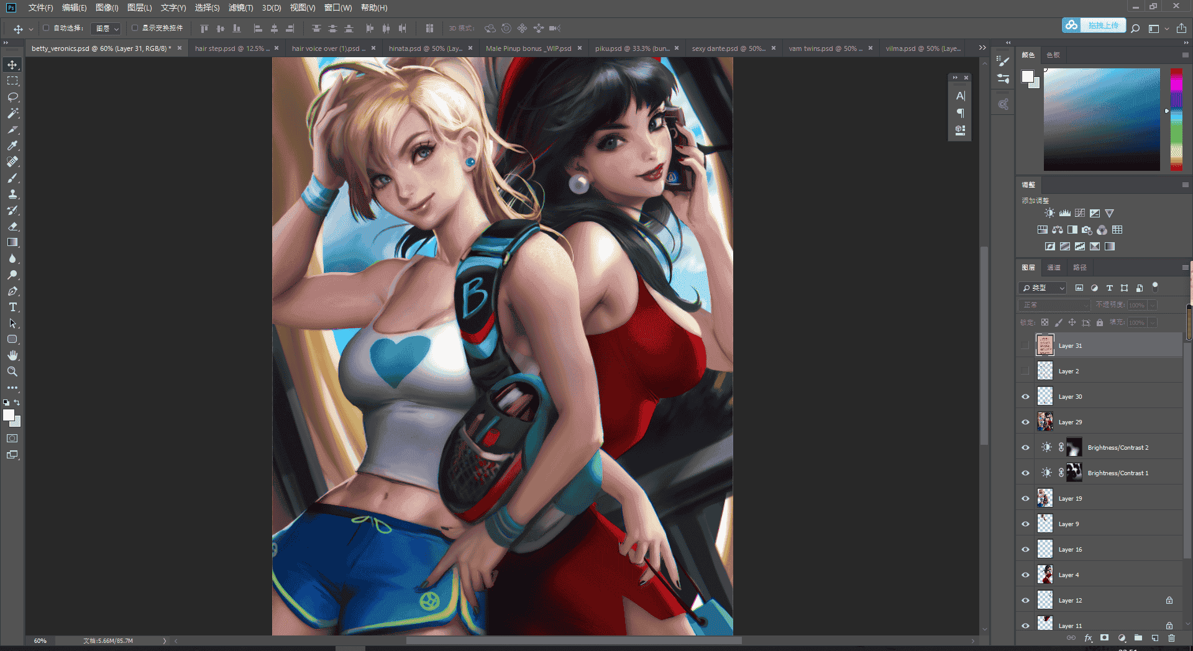Select the Eyedropper tool
This screenshot has height=651, width=1193.
[x=12, y=145]
